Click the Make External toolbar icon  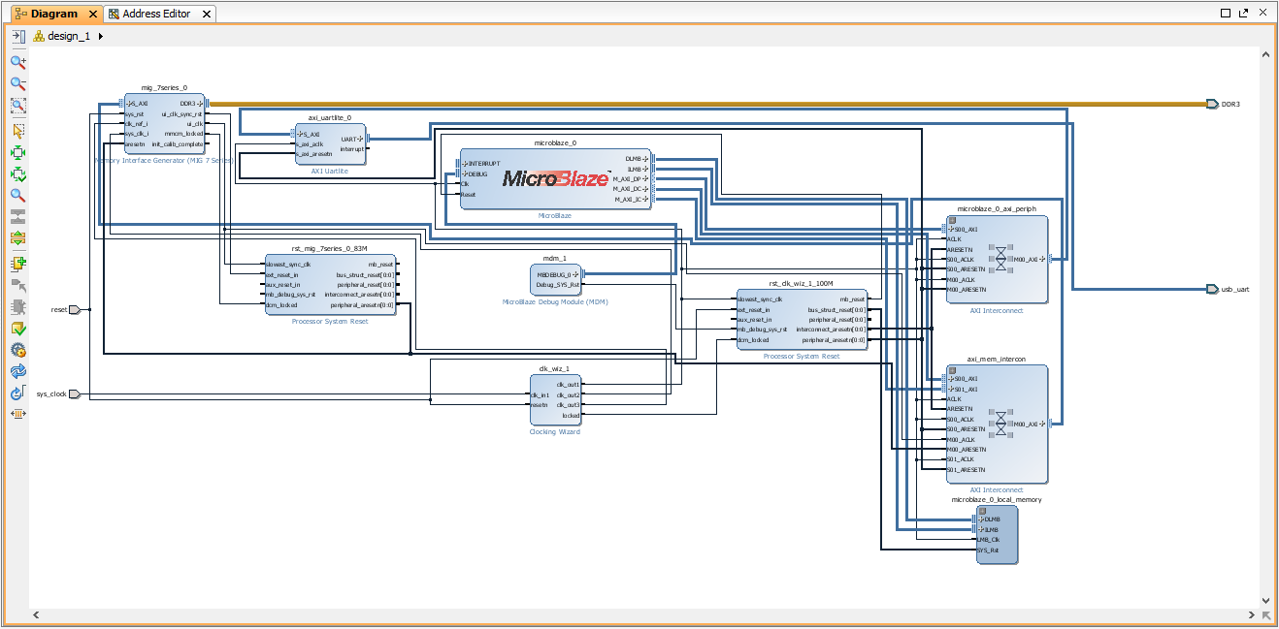click(x=17, y=285)
